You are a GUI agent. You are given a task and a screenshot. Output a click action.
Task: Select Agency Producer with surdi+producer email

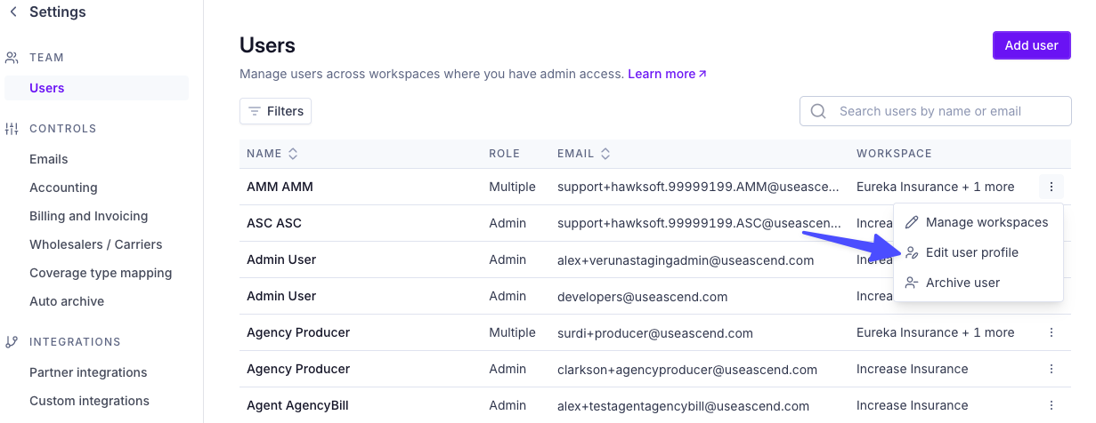(x=298, y=332)
